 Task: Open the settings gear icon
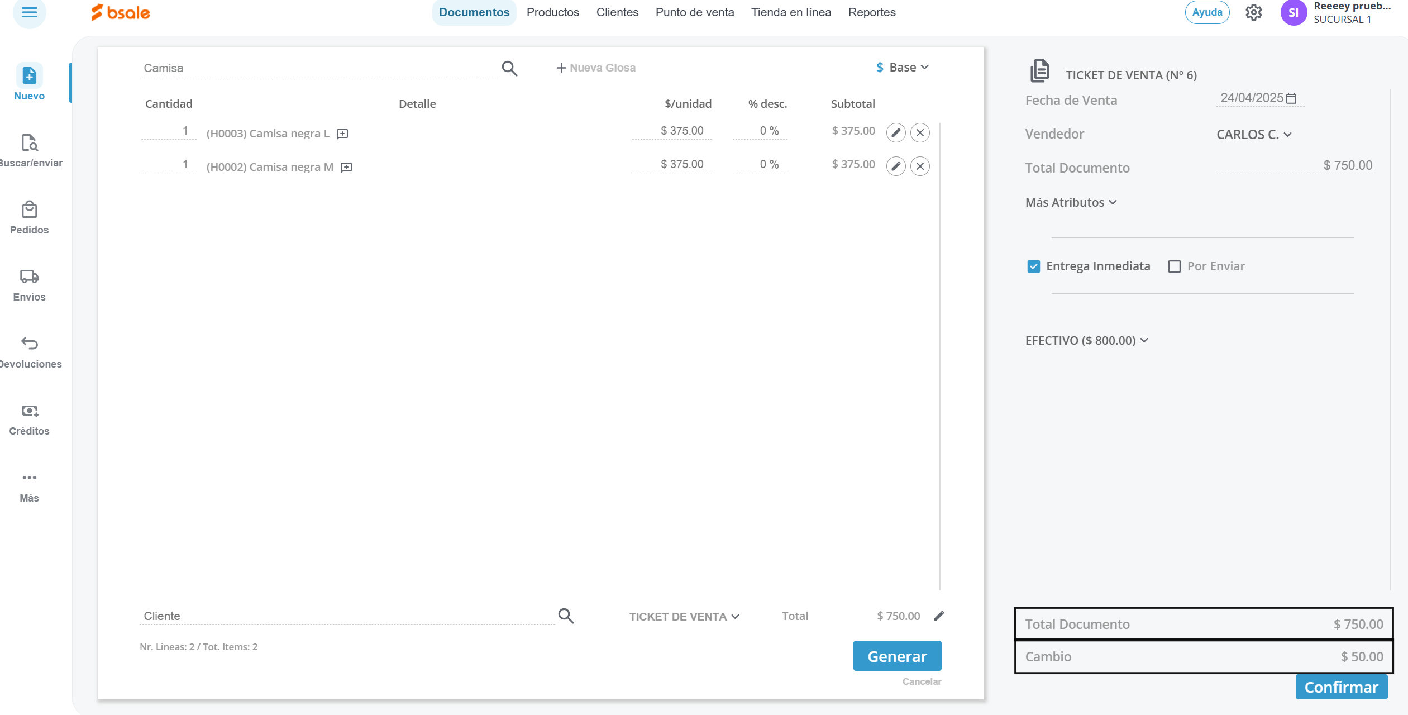click(1253, 12)
